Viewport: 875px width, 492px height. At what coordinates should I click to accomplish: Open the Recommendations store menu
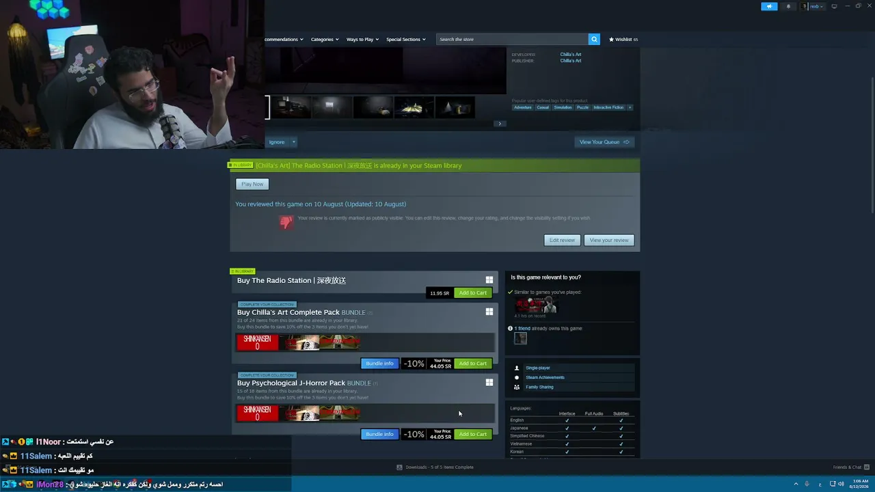click(284, 39)
